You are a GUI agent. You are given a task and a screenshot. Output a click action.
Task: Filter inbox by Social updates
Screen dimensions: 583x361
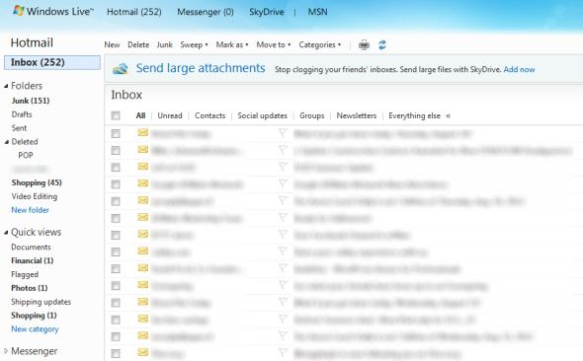click(x=263, y=115)
